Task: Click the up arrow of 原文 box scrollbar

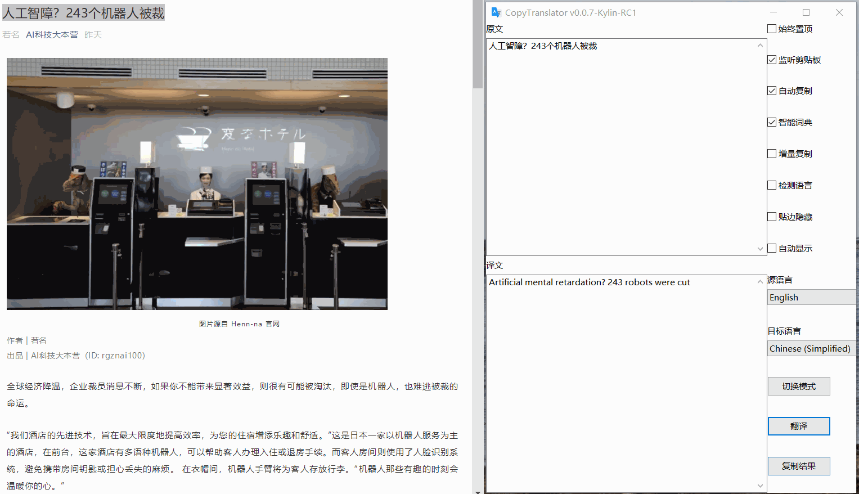Action: (x=761, y=46)
